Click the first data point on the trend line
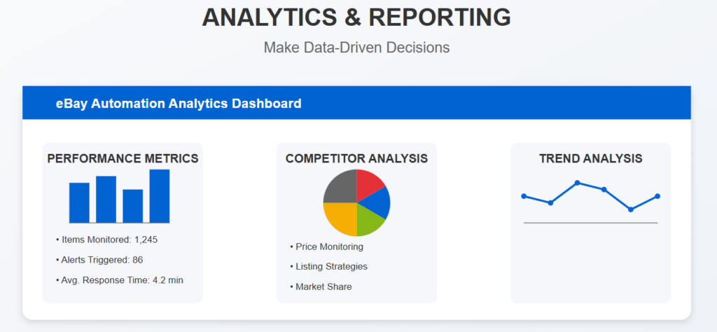 pyautogui.click(x=524, y=196)
